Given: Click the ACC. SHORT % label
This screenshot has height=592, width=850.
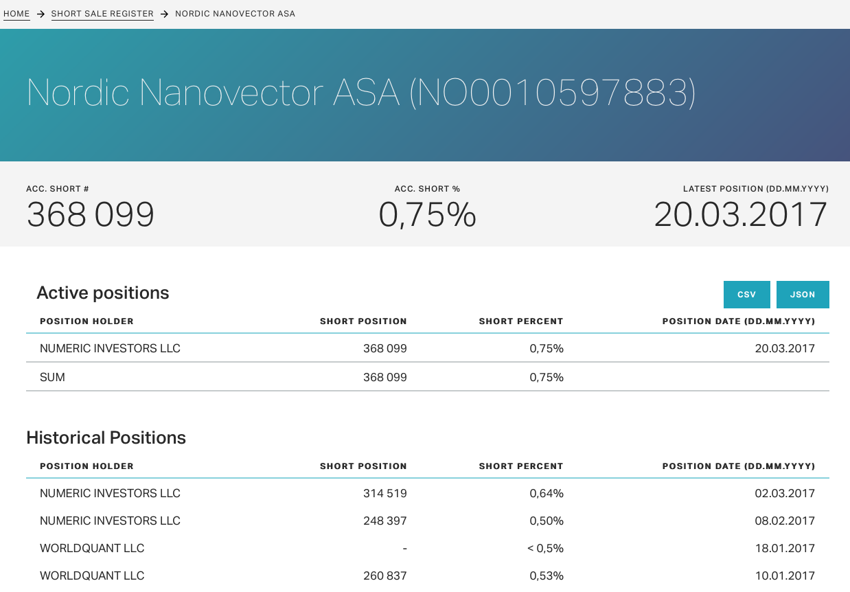Looking at the screenshot, I should click(427, 189).
